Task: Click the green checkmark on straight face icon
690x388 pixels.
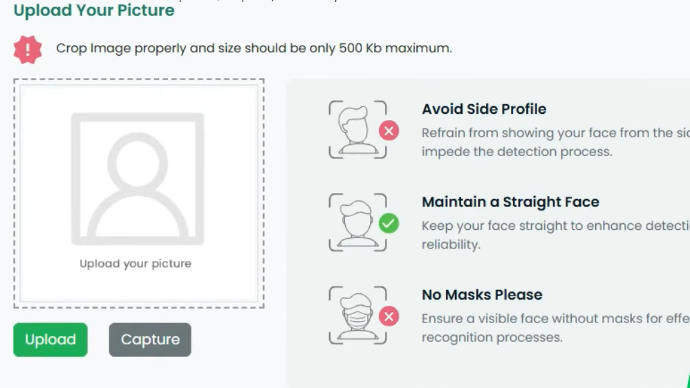Action: pyautogui.click(x=389, y=223)
